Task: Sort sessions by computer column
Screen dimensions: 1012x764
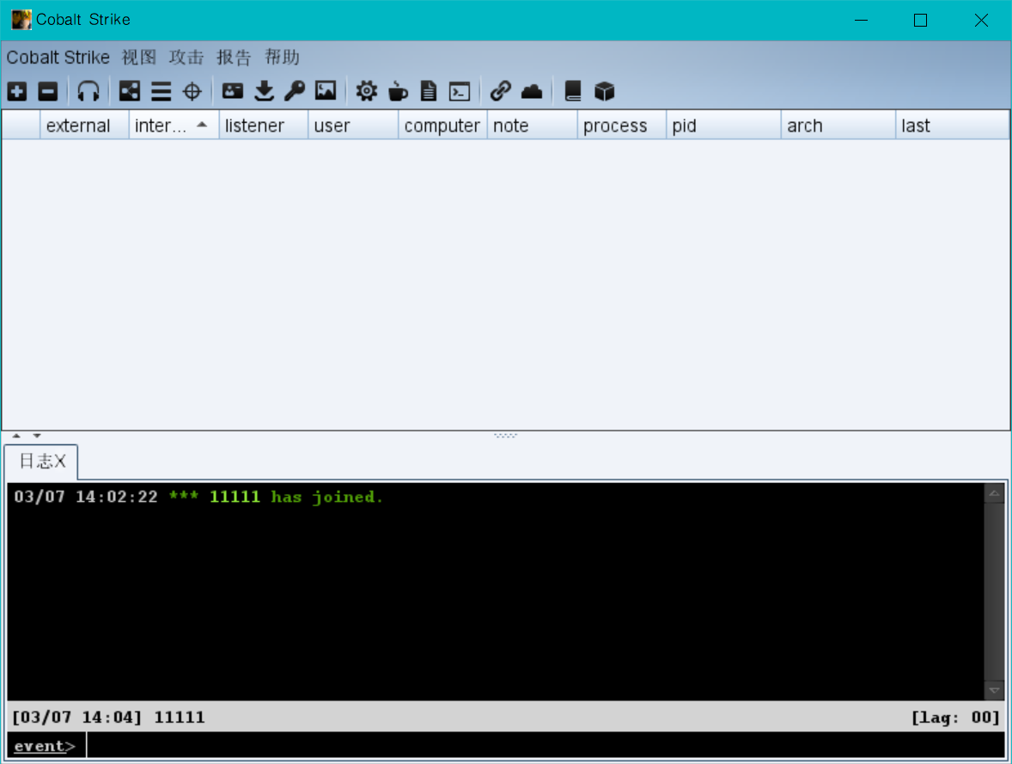Action: tap(442, 125)
